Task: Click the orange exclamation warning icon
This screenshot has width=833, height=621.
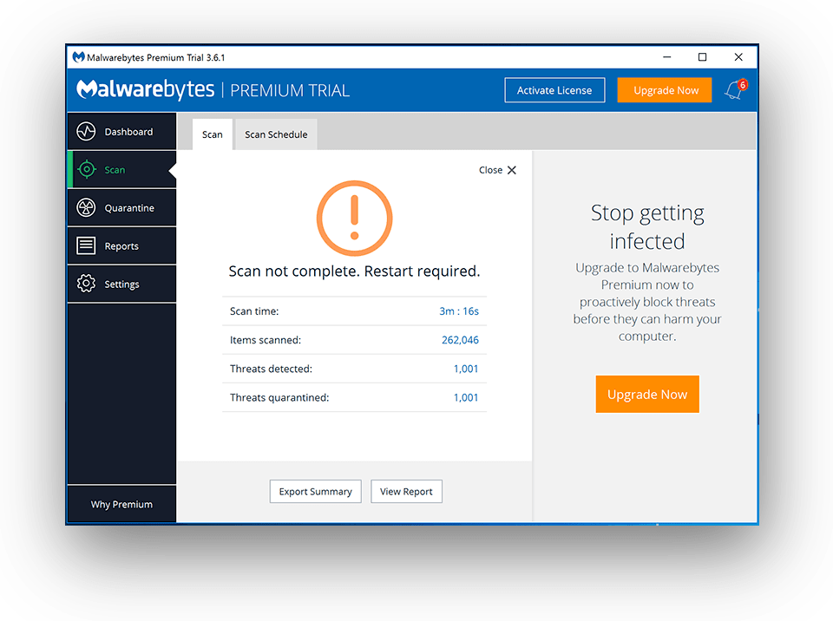Action: pyautogui.click(x=354, y=219)
